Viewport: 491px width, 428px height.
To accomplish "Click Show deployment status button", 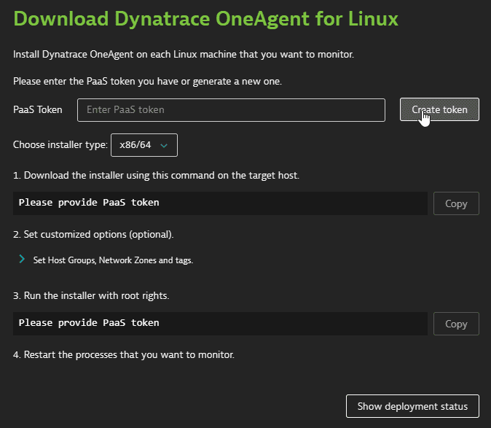I will (412, 406).
